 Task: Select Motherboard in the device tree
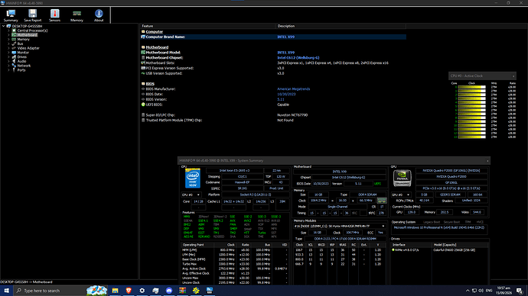(x=27, y=35)
